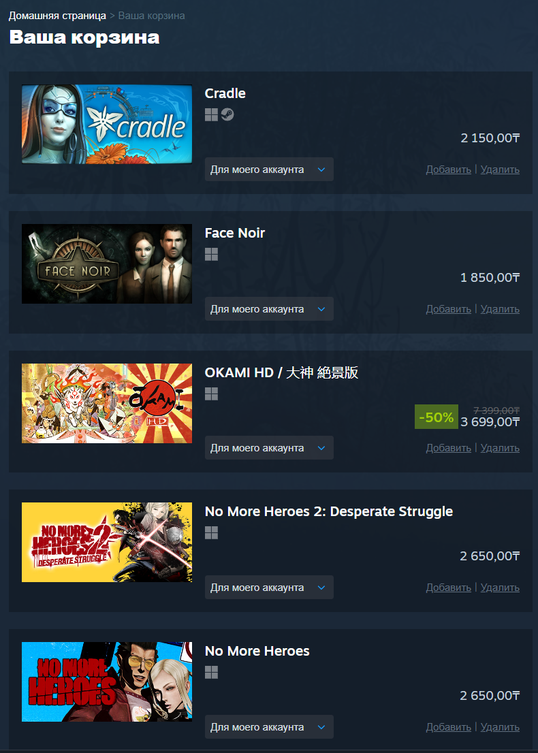
Task: Click Windows icon under No More Heroes 2
Action: [x=211, y=532]
